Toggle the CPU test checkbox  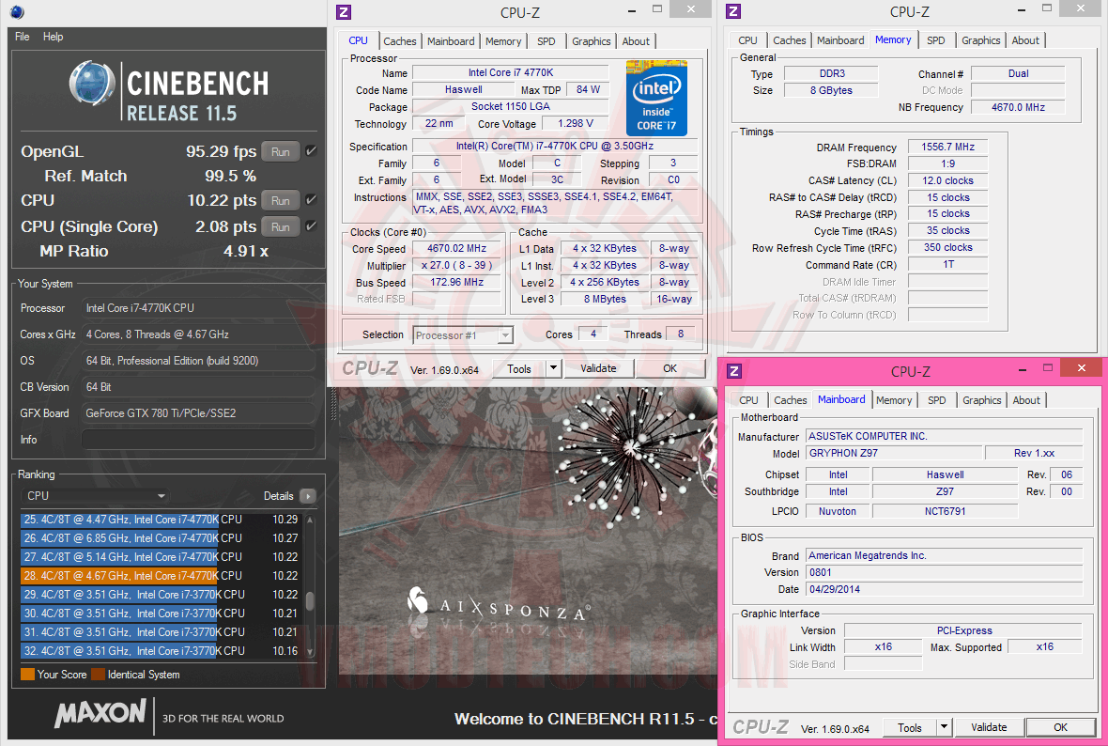pos(311,200)
